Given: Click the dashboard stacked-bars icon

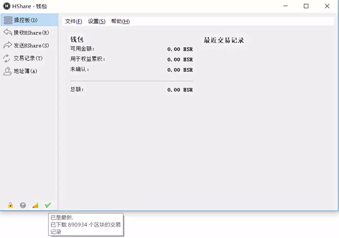Looking at the screenshot, I should pyautogui.click(x=8, y=20).
